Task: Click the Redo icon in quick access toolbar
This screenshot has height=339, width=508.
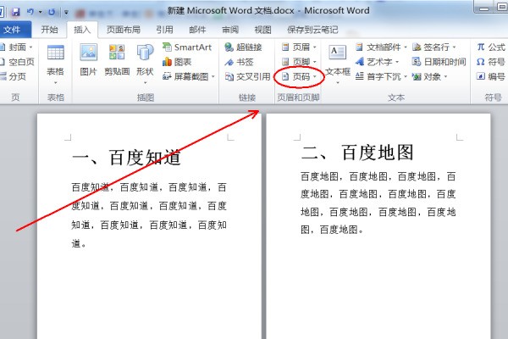Action: (x=52, y=12)
